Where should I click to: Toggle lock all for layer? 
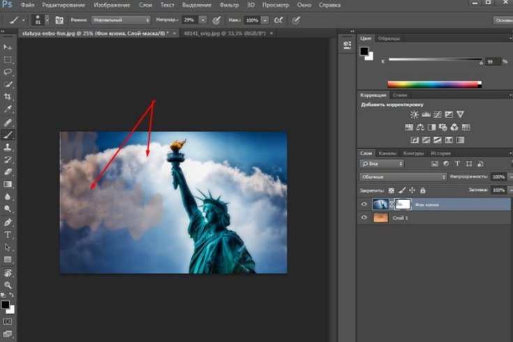(423, 190)
